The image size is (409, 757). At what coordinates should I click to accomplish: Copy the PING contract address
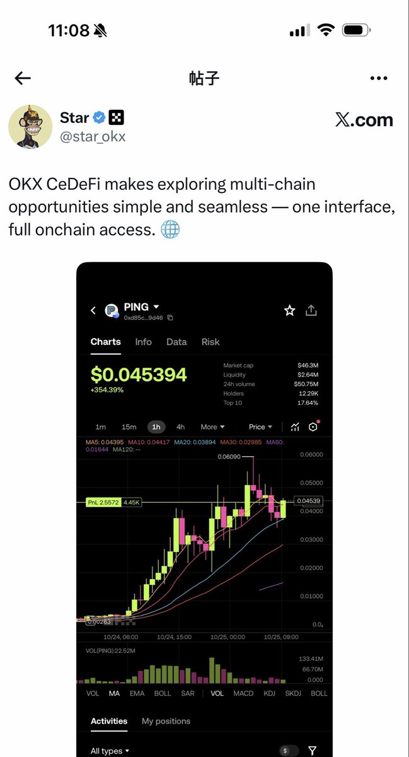pos(170,318)
